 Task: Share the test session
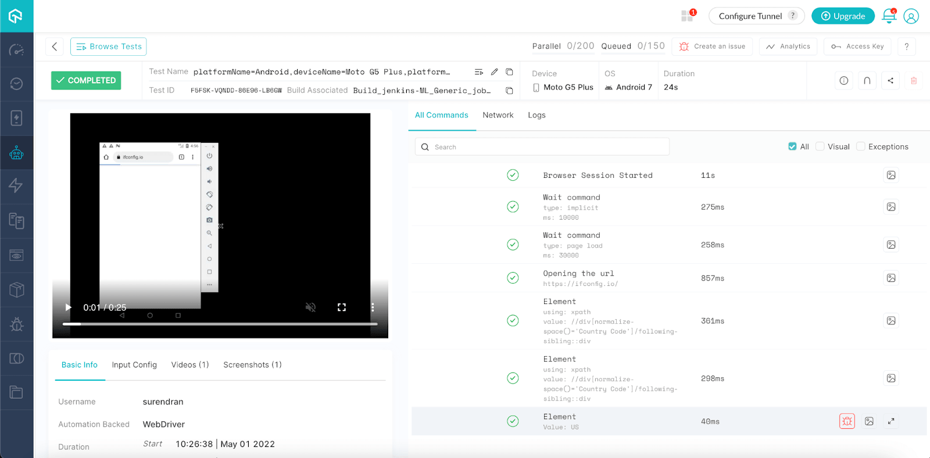(890, 81)
